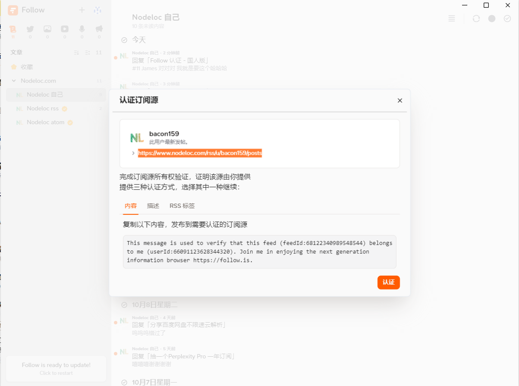Click the 文章 section label
The image size is (519, 386).
coord(16,52)
